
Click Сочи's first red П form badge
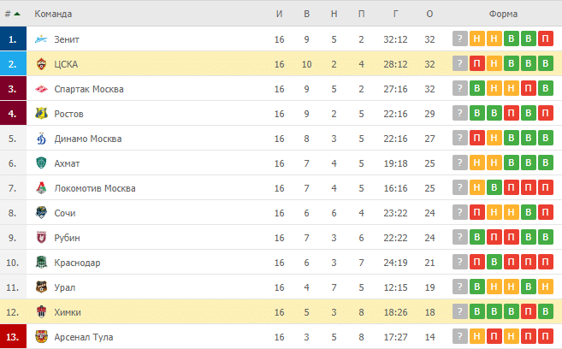(x=477, y=212)
